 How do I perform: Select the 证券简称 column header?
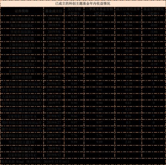point(22,11)
